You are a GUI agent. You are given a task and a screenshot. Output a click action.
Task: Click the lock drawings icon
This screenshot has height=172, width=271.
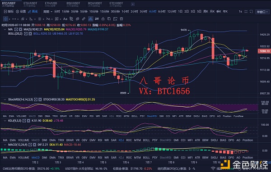[x=103, y=19]
